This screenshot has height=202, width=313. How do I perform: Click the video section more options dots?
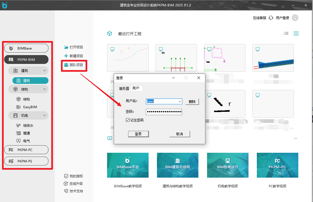pyautogui.click(x=296, y=138)
